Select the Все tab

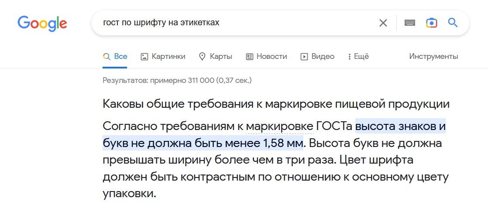tap(115, 57)
